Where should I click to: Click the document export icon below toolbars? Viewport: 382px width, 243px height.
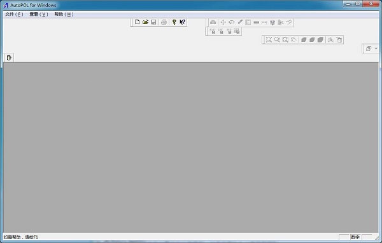click(9, 58)
